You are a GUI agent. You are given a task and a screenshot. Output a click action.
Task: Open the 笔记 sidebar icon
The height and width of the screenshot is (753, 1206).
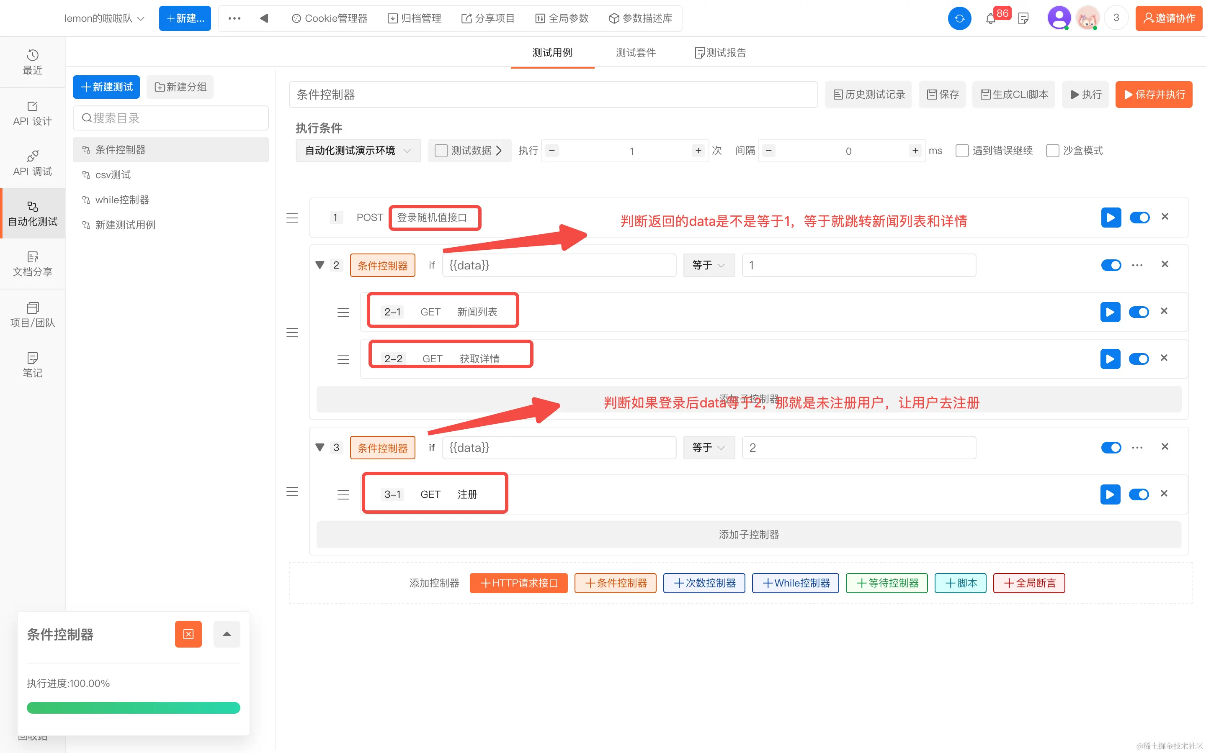pyautogui.click(x=32, y=364)
